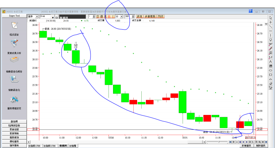Screen dimensions: 275x148
Task: Select the horizontal line tool
Action: pos(271,31)
